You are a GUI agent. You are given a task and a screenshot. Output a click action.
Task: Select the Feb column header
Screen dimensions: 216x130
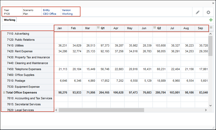point(75,28)
